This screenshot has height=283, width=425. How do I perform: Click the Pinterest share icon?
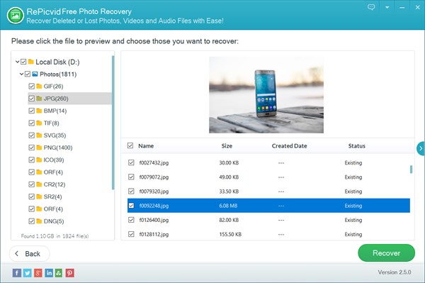point(69,272)
